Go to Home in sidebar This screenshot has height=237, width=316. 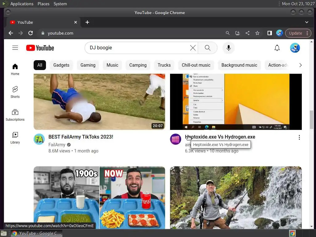[x=15, y=69]
